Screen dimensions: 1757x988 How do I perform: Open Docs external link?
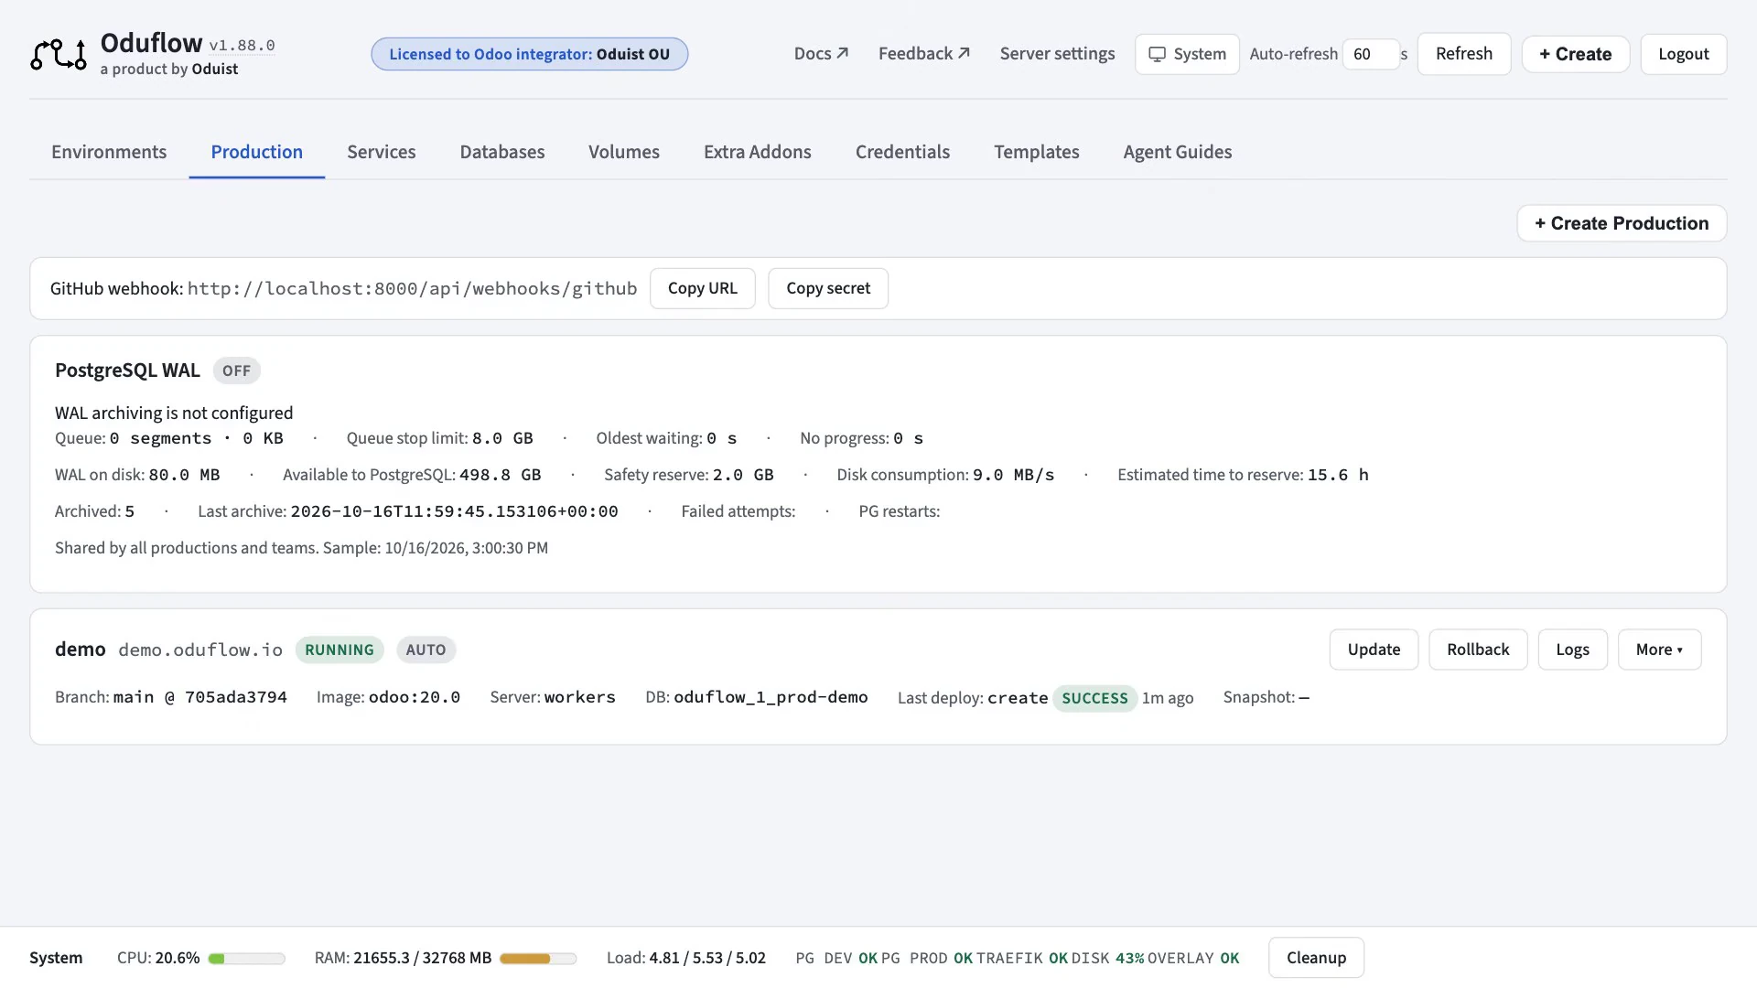click(x=821, y=54)
